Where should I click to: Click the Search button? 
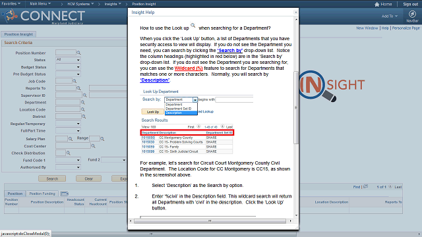coord(52,178)
